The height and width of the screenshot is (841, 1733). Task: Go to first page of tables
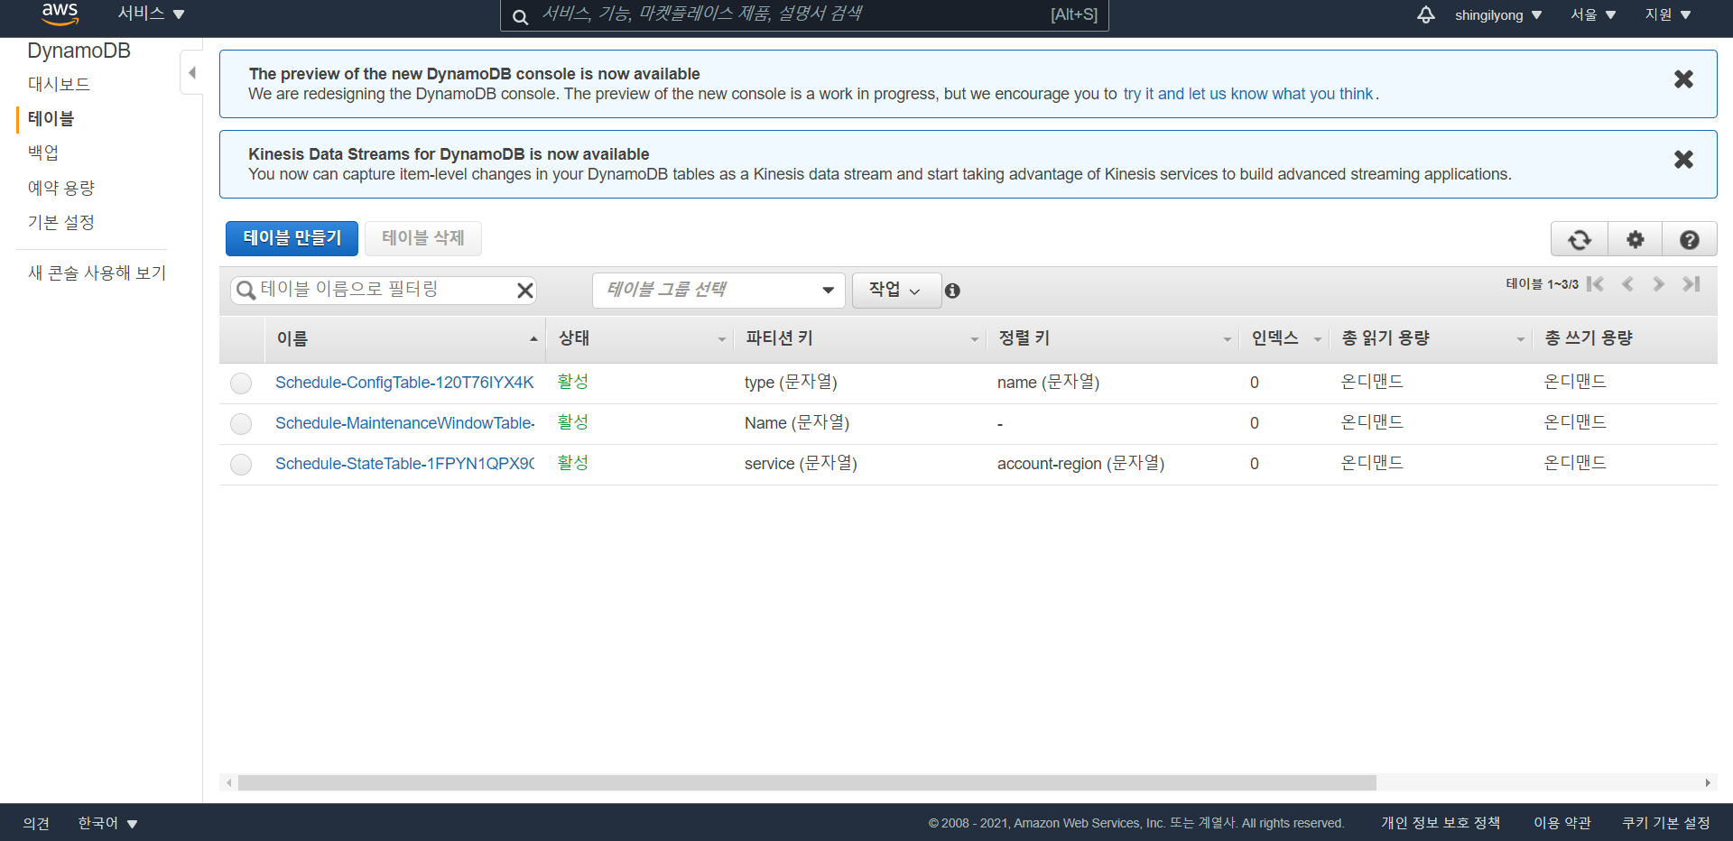(1596, 283)
